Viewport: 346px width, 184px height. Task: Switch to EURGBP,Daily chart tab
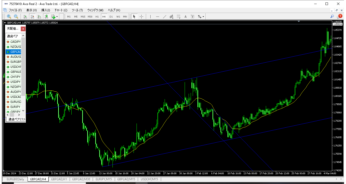tap(15, 179)
